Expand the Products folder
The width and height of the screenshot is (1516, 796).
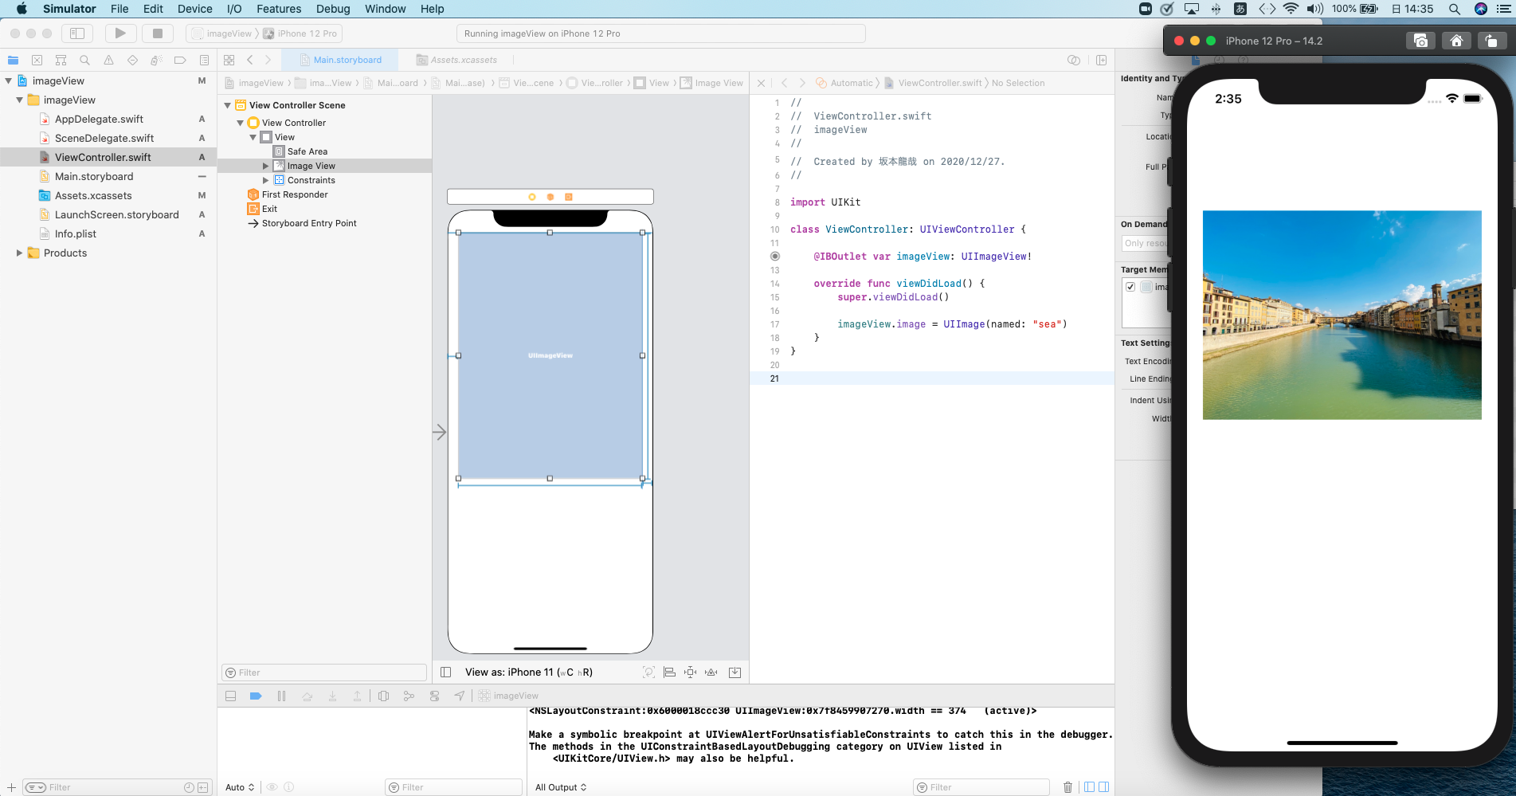coord(19,253)
